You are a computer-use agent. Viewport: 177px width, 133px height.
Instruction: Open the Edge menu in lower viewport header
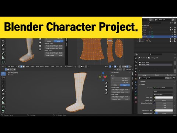point(52,66)
